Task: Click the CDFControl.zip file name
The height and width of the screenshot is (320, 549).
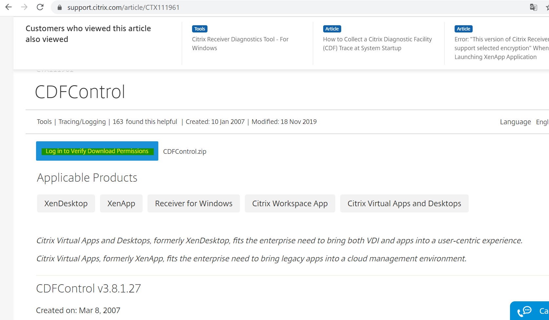Action: [185, 151]
